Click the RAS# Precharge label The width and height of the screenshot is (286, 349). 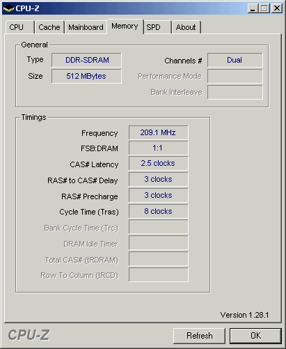point(90,196)
